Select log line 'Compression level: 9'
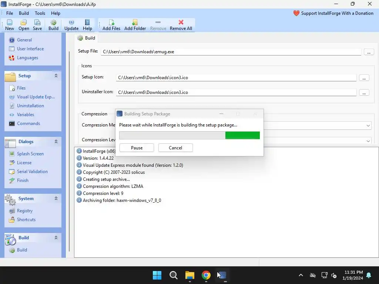This screenshot has width=379, height=284. [100, 193]
